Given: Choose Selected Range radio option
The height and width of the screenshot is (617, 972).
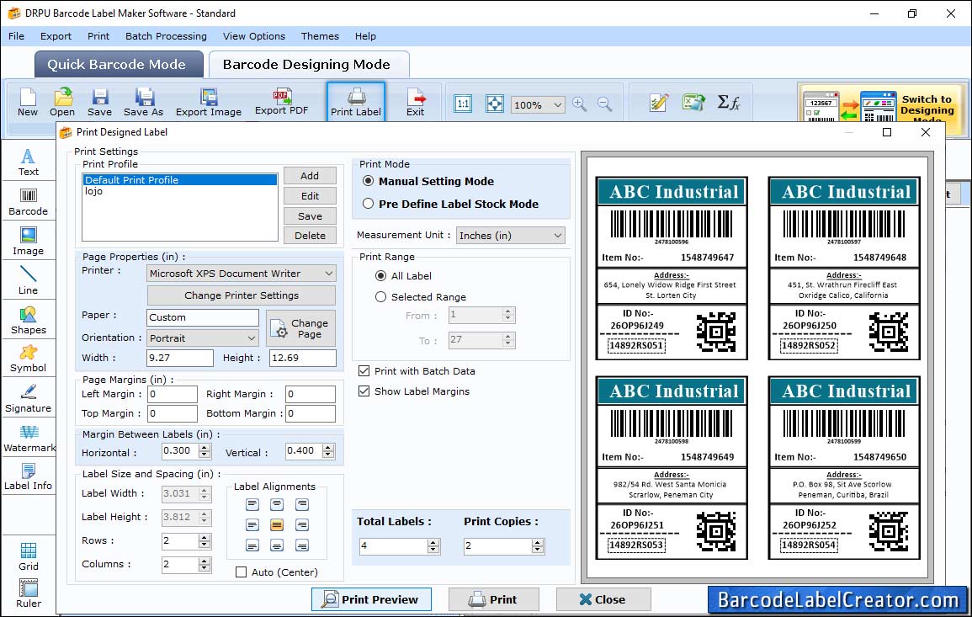Looking at the screenshot, I should [380, 297].
